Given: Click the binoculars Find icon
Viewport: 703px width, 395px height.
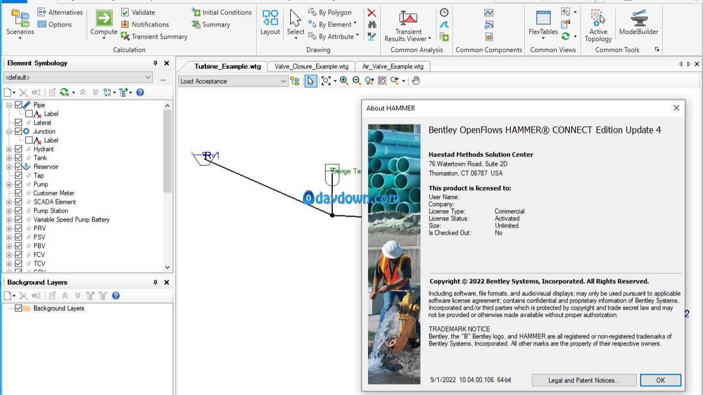Looking at the screenshot, I should click(x=371, y=24).
